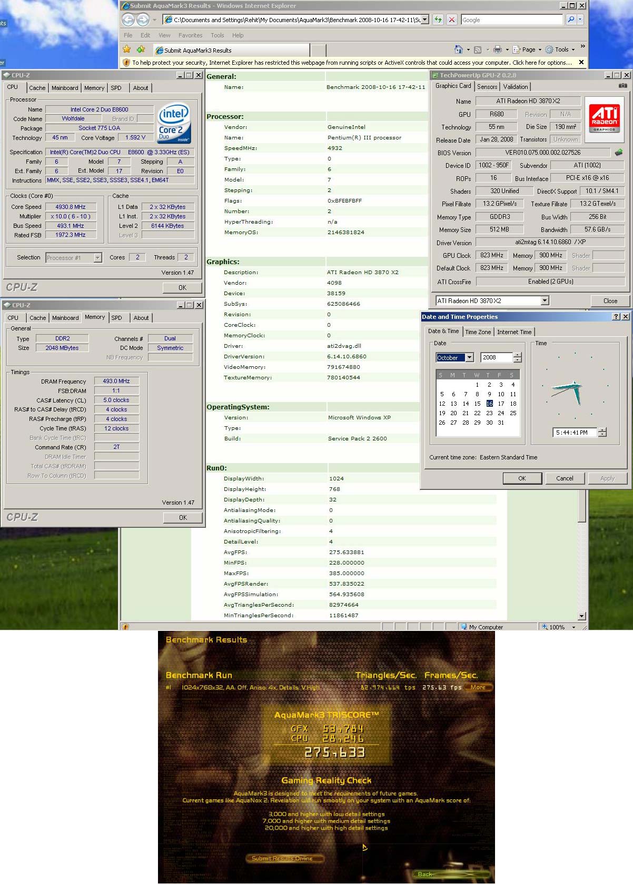Click the red Stop loading icon
The image size is (633, 884).
452,20
